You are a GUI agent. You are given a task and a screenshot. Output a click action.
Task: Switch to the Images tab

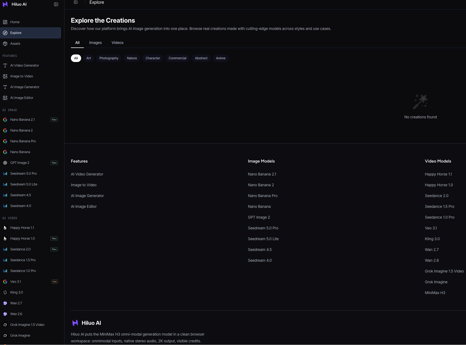[x=95, y=43]
